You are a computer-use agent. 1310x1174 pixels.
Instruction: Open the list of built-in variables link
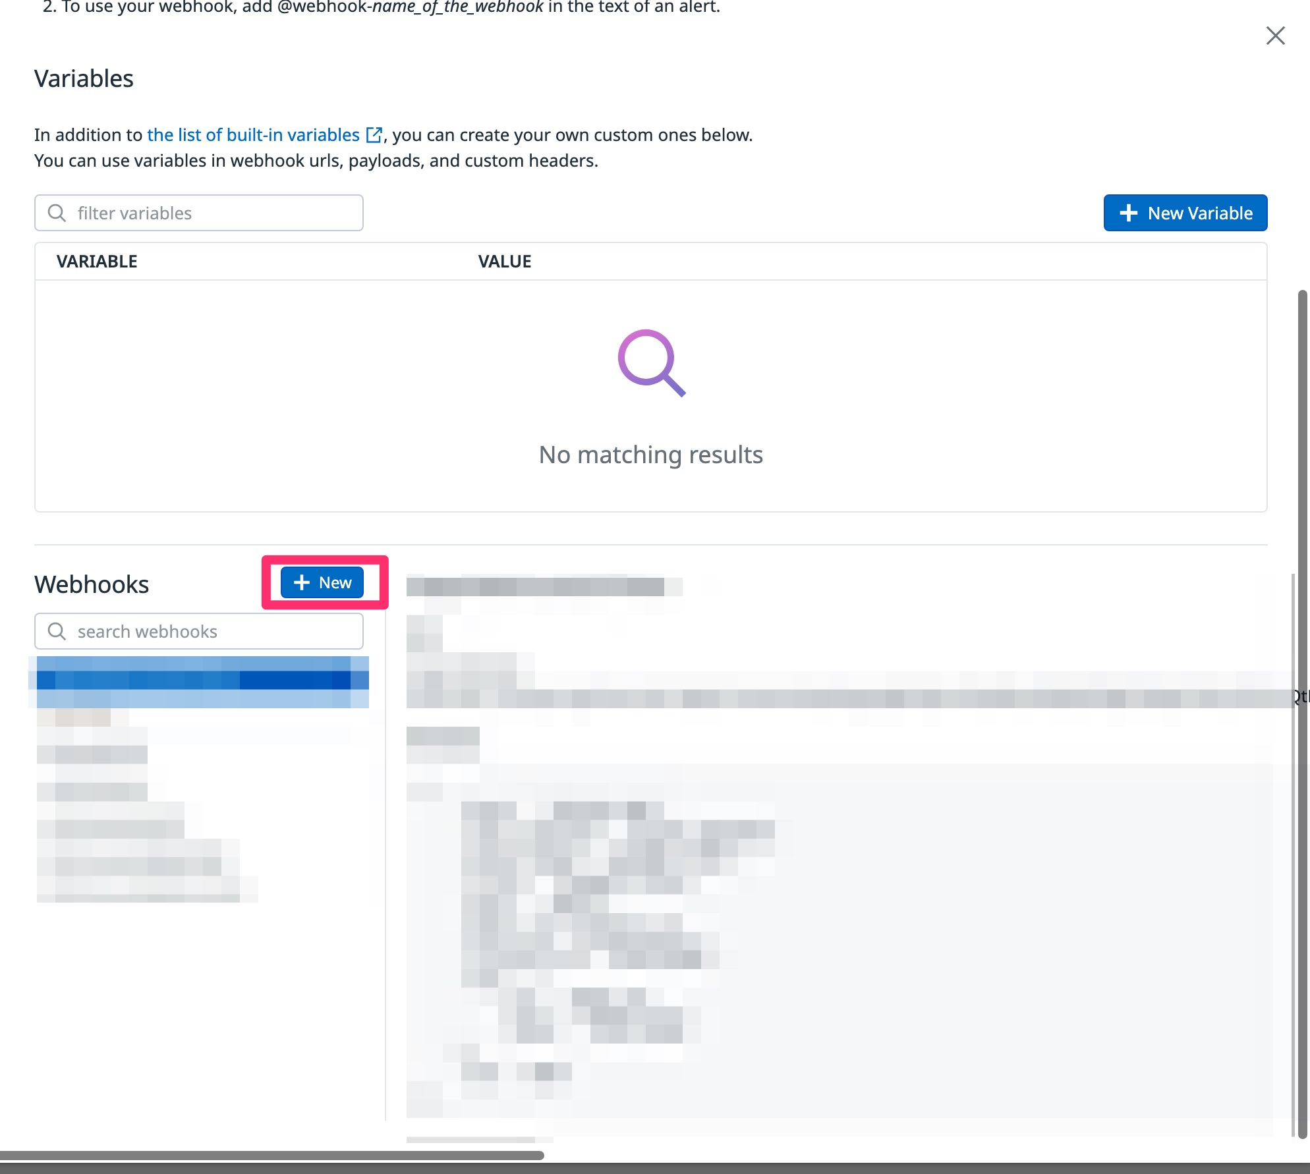point(253,134)
